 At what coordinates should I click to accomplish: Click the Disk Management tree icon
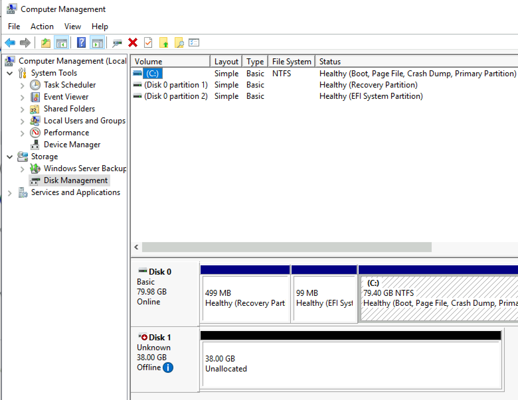point(35,180)
